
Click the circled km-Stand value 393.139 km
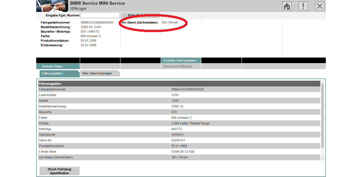pyautogui.click(x=170, y=22)
